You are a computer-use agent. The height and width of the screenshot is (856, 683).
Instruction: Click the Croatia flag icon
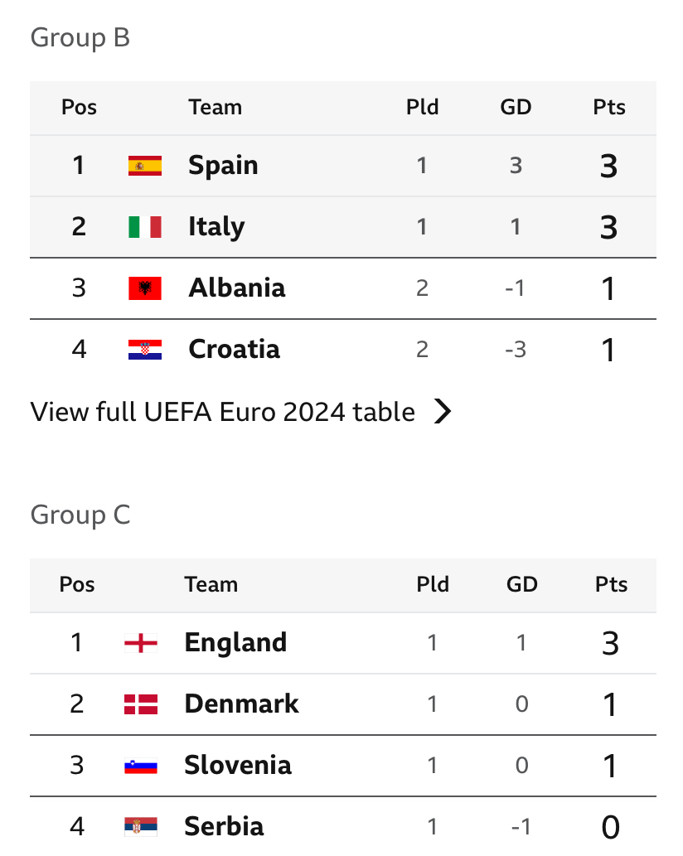tap(145, 350)
